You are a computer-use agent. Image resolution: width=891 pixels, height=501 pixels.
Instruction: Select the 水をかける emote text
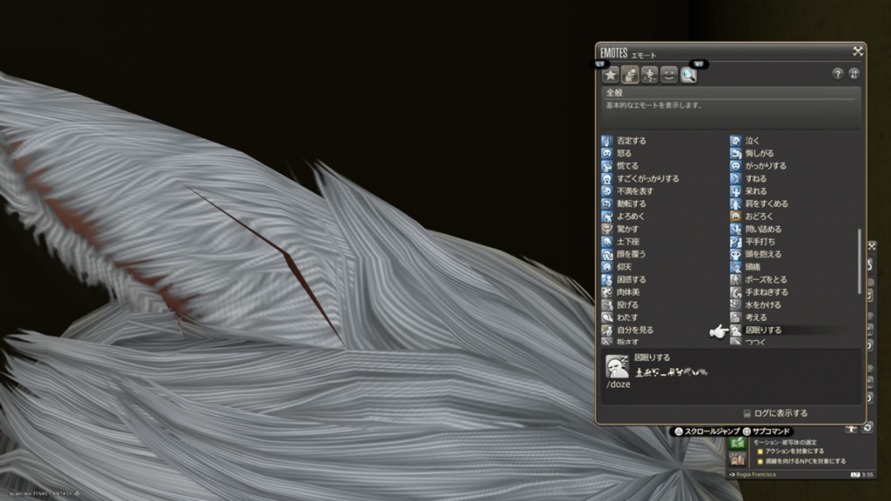pyautogui.click(x=763, y=305)
